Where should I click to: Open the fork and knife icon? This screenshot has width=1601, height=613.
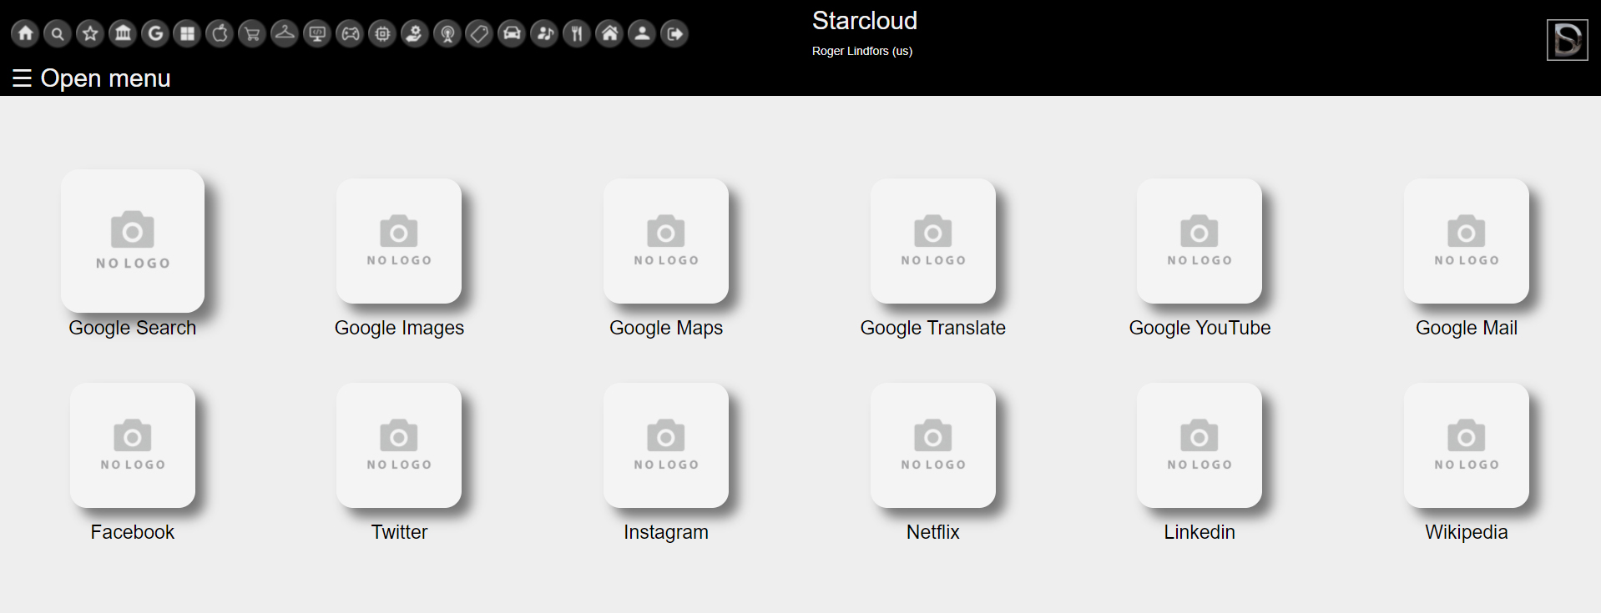pyautogui.click(x=577, y=34)
